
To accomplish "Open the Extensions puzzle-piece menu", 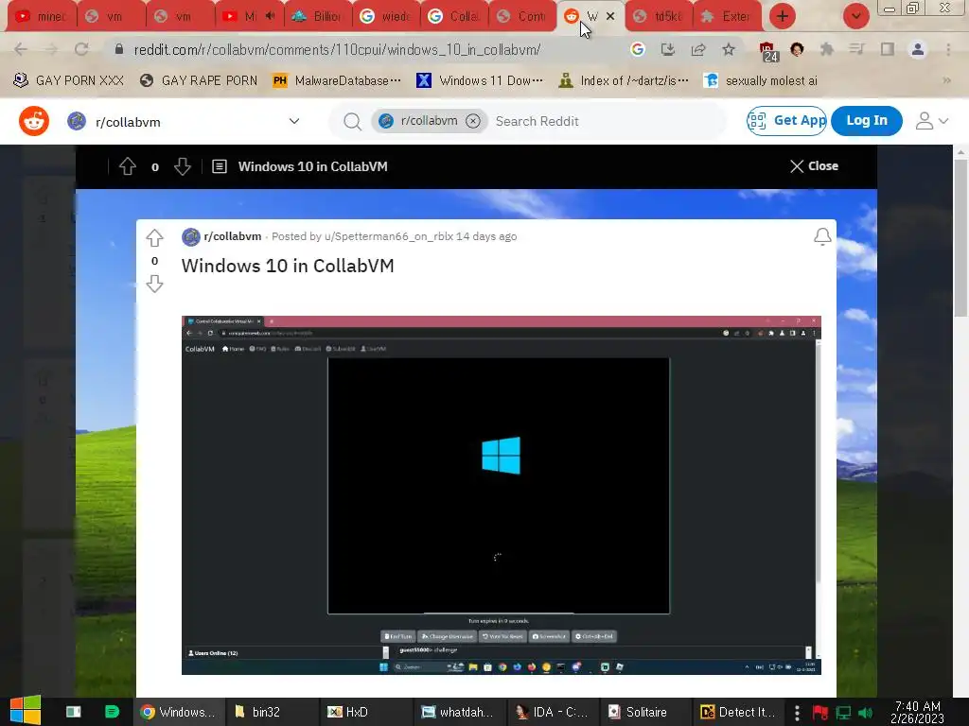I will click(827, 49).
